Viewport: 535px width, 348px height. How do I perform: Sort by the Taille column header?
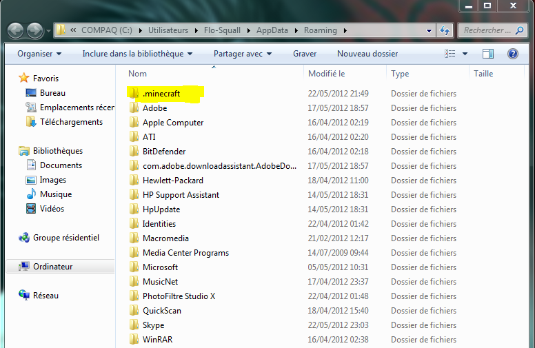coord(483,74)
